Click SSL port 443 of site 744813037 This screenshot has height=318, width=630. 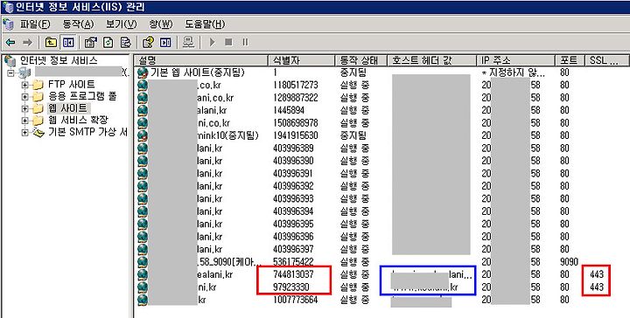597,274
